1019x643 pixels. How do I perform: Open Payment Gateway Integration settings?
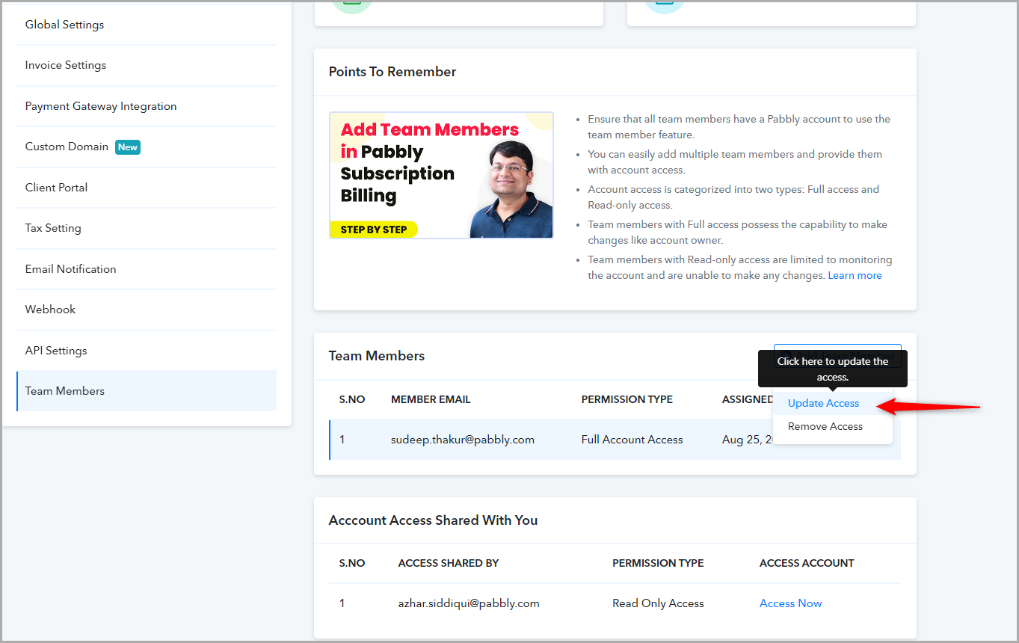click(x=147, y=106)
